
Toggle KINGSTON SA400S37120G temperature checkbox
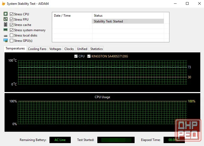point(89,56)
